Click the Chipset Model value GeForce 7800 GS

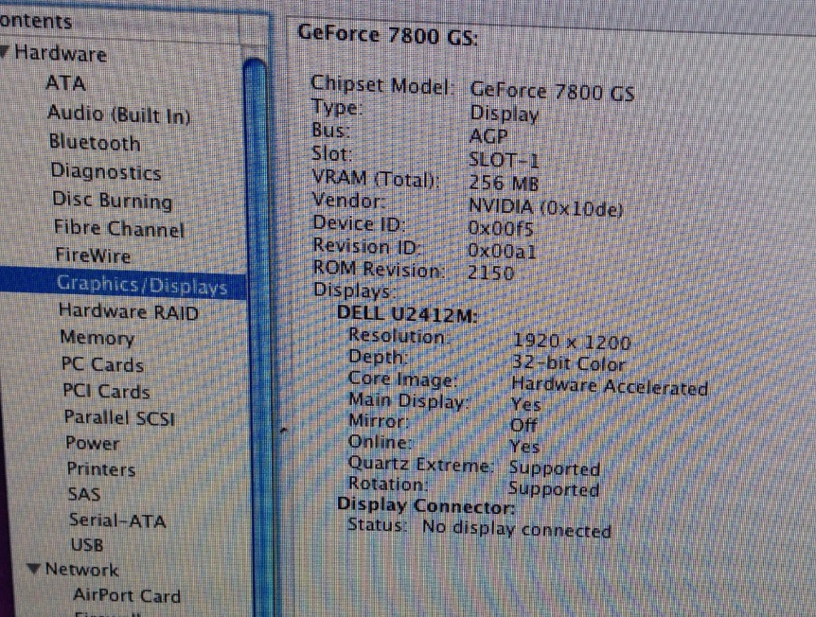point(552,92)
